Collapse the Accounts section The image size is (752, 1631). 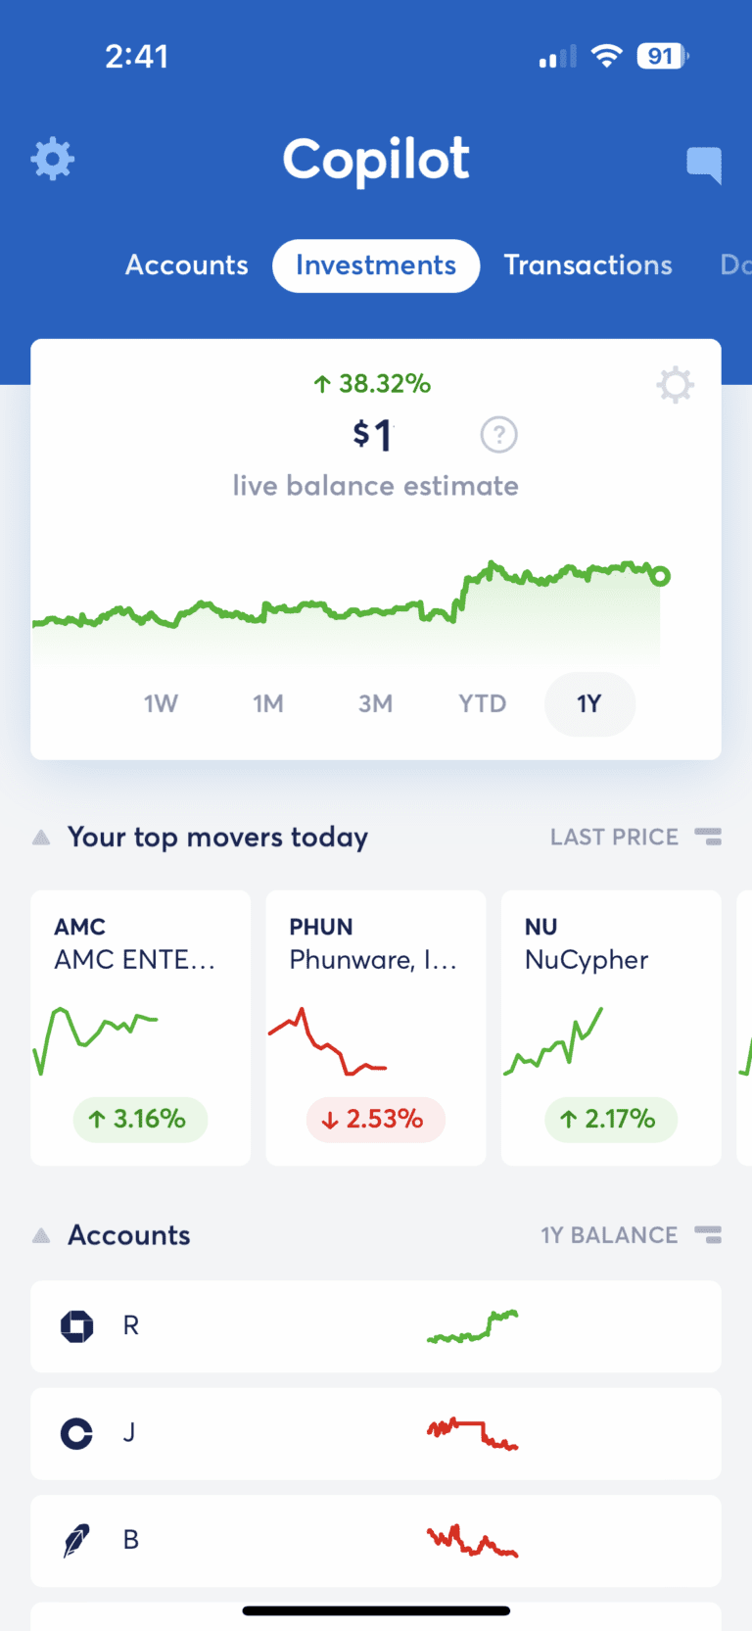(x=41, y=1235)
